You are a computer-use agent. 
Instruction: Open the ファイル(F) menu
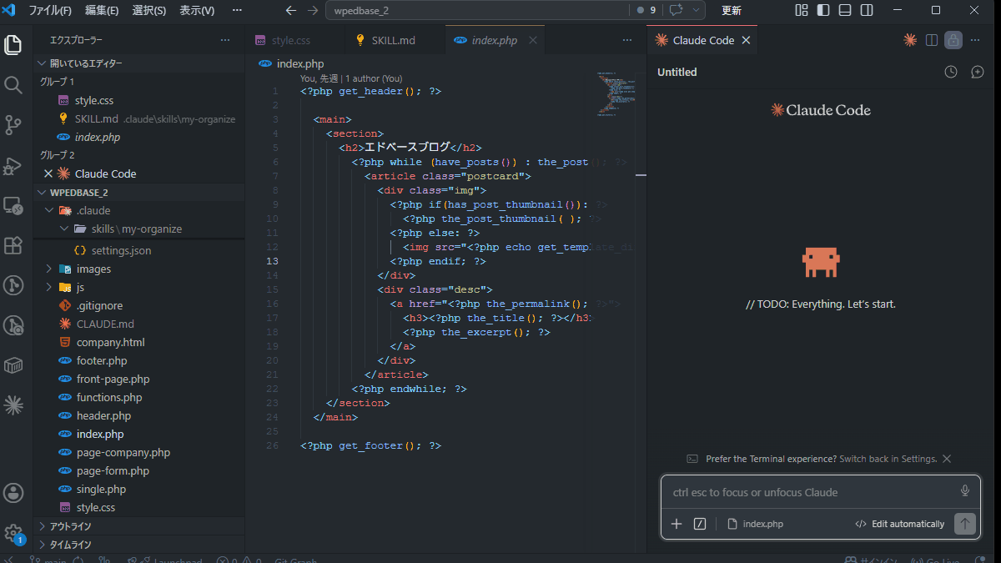(x=50, y=11)
